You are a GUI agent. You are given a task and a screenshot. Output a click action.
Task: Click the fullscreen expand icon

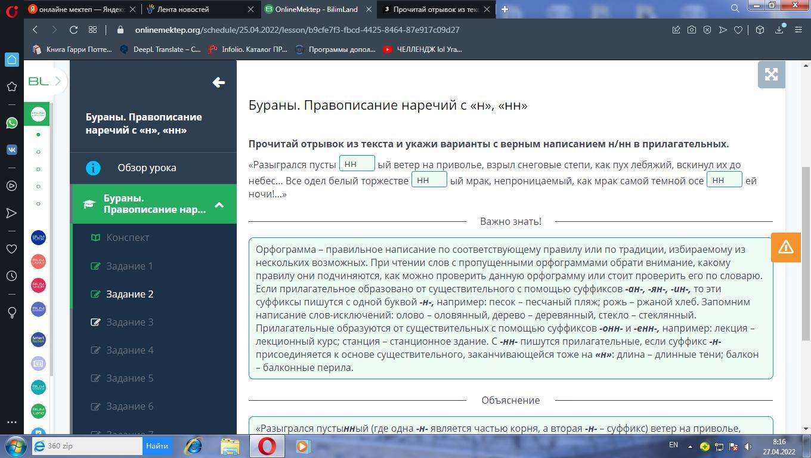click(771, 75)
